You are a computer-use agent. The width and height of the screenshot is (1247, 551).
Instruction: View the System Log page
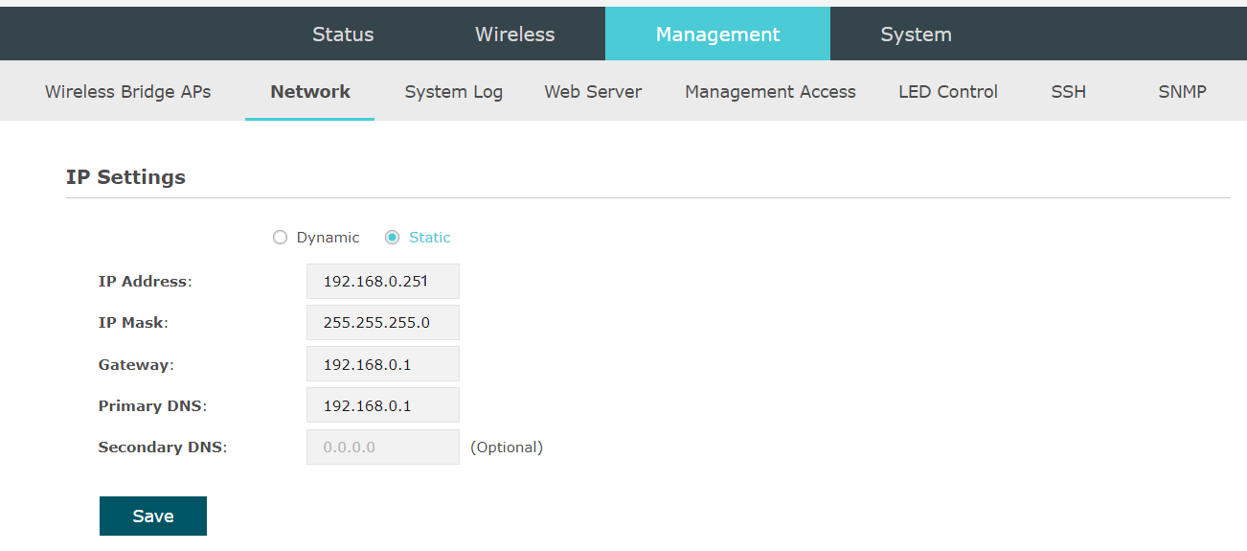(453, 91)
